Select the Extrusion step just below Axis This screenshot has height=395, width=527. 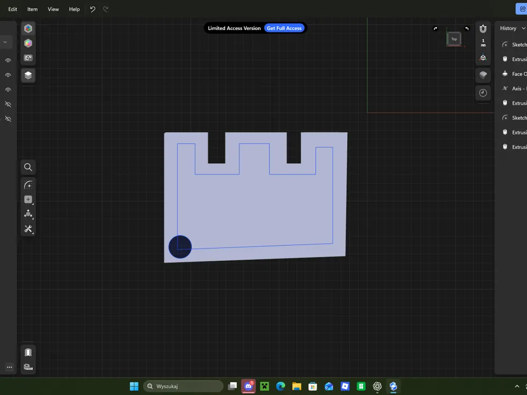(514, 103)
